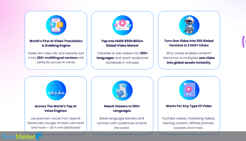Click text Break language barriers and
246x141 pixels.
click(122, 119)
